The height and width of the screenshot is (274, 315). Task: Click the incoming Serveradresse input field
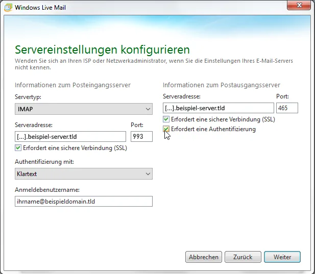point(70,137)
